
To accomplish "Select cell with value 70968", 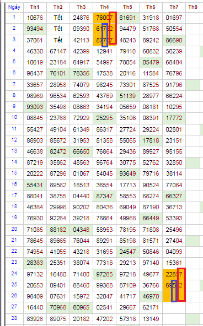I will coord(58,307).
